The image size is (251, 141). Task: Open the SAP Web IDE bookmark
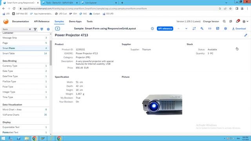point(20,14)
